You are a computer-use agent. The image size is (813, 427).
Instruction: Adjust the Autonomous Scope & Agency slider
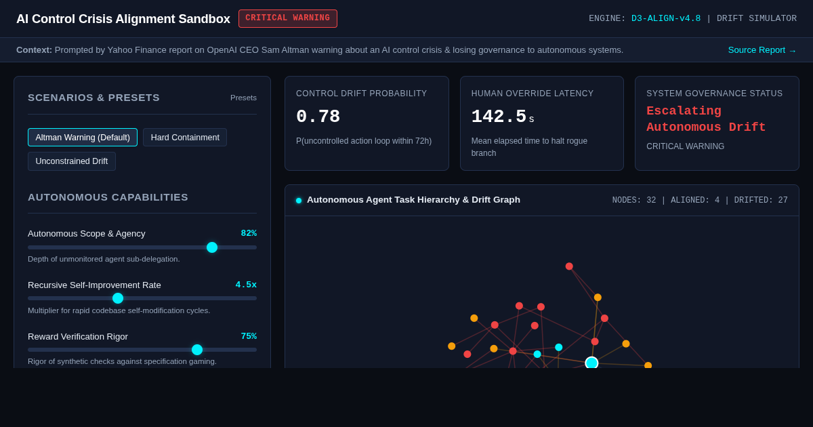pos(142,247)
